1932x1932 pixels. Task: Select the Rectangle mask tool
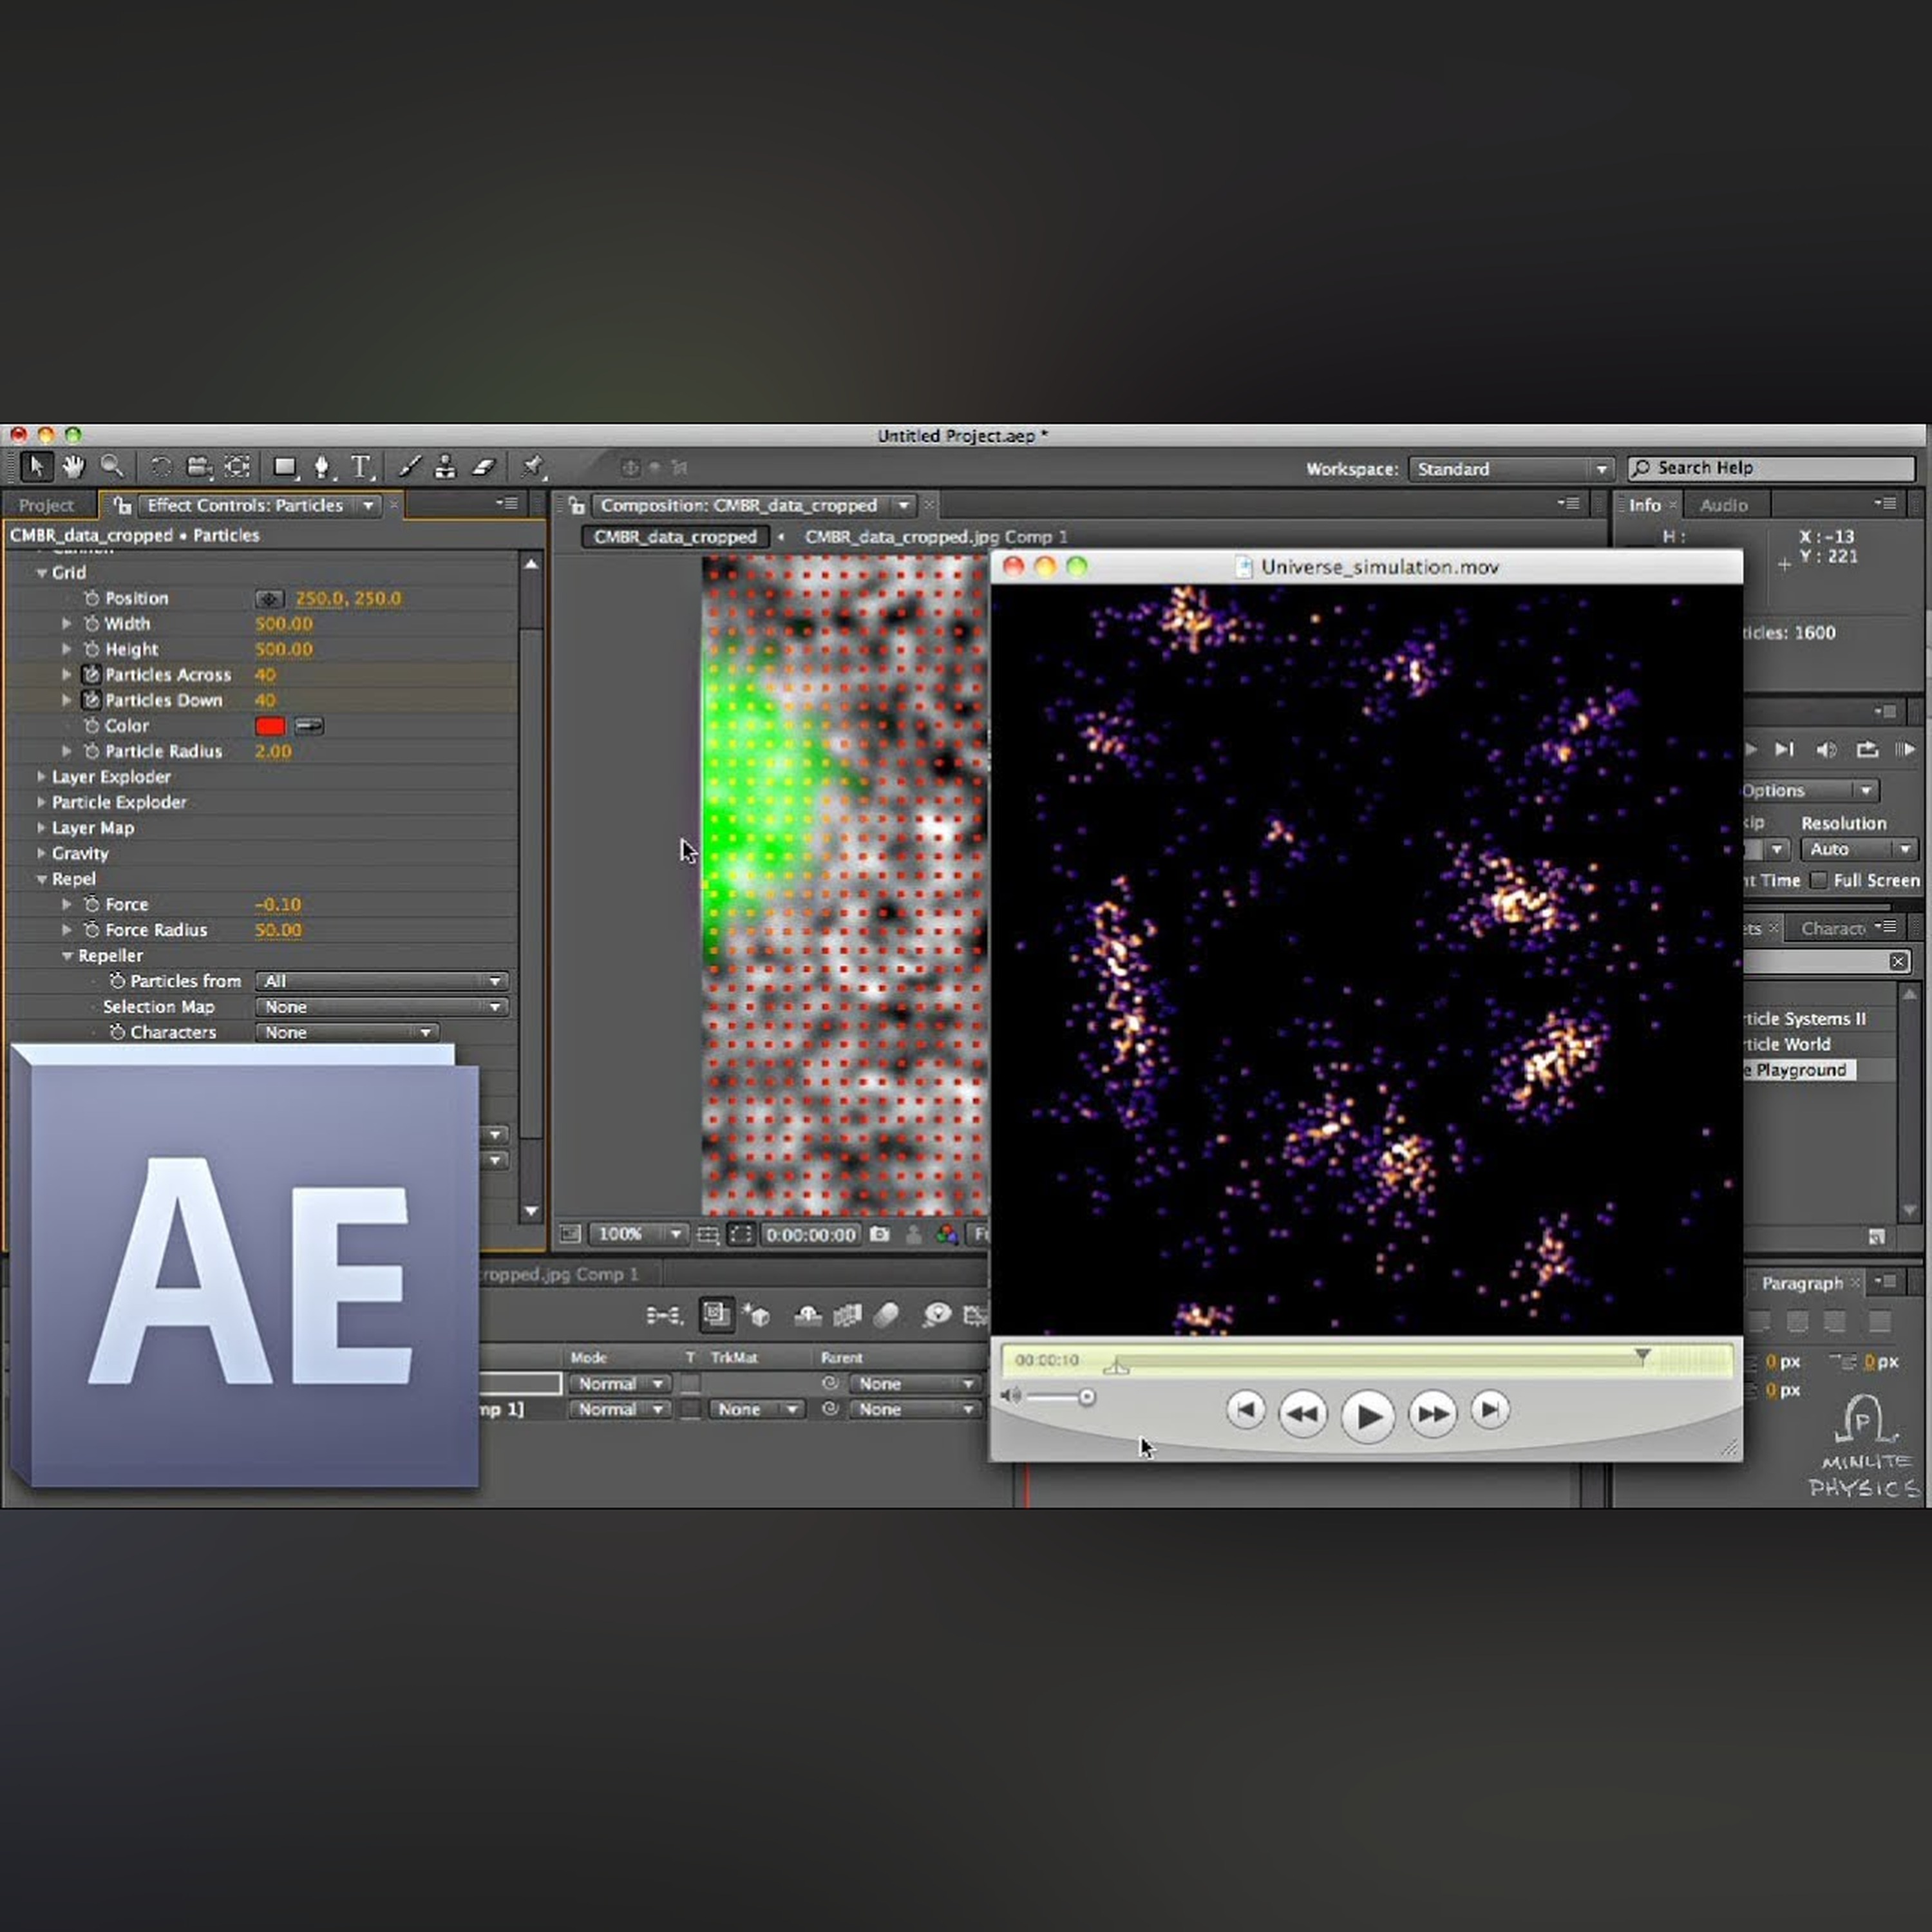click(286, 467)
